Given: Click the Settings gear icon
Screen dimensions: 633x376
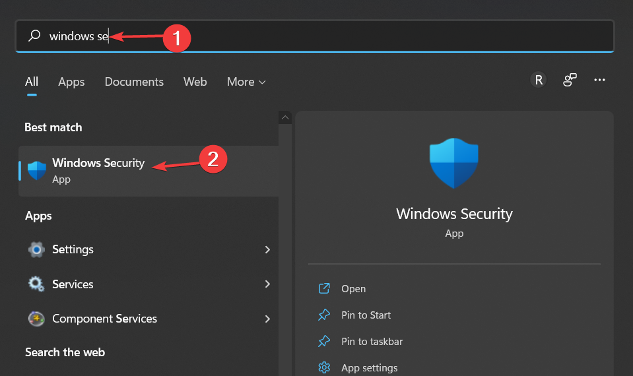Looking at the screenshot, I should click(36, 250).
